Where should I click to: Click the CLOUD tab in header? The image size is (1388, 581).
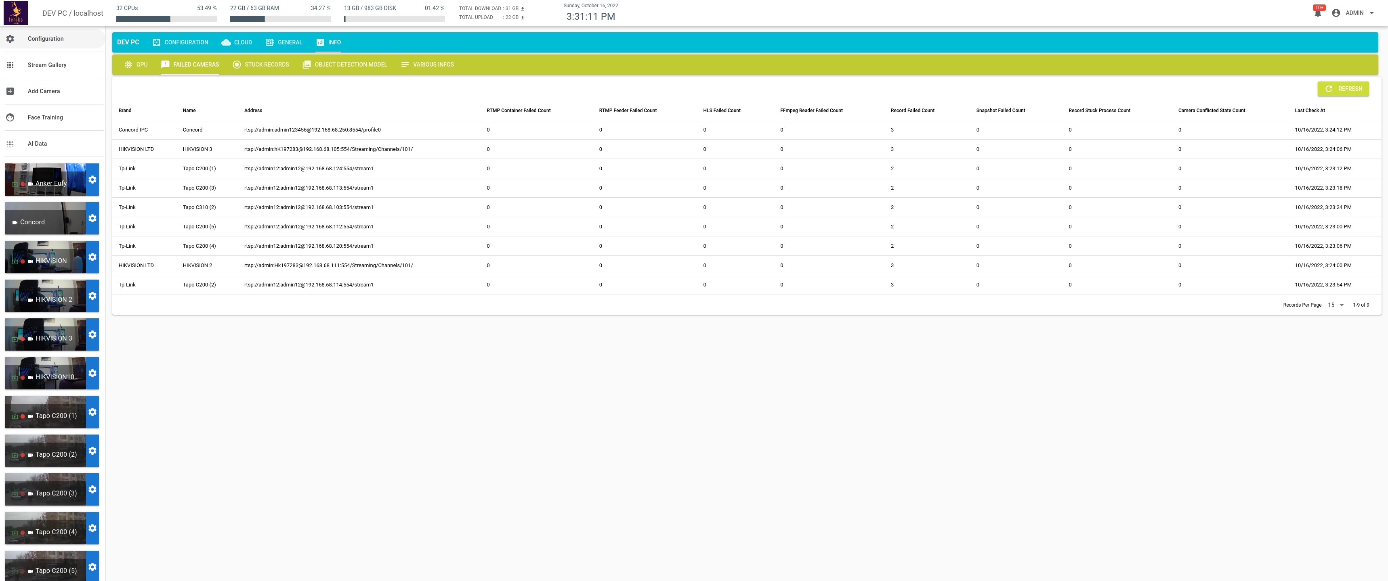(x=241, y=42)
